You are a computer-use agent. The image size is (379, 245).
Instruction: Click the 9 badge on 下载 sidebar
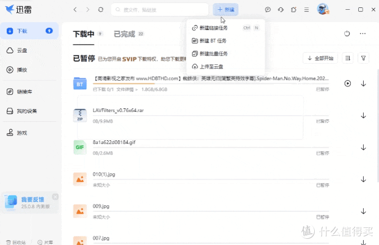click(49, 31)
